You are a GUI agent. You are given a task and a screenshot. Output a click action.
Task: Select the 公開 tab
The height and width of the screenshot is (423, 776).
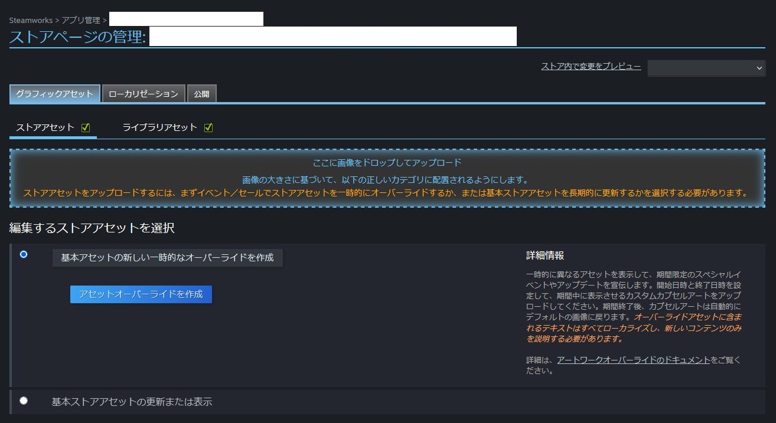point(201,94)
